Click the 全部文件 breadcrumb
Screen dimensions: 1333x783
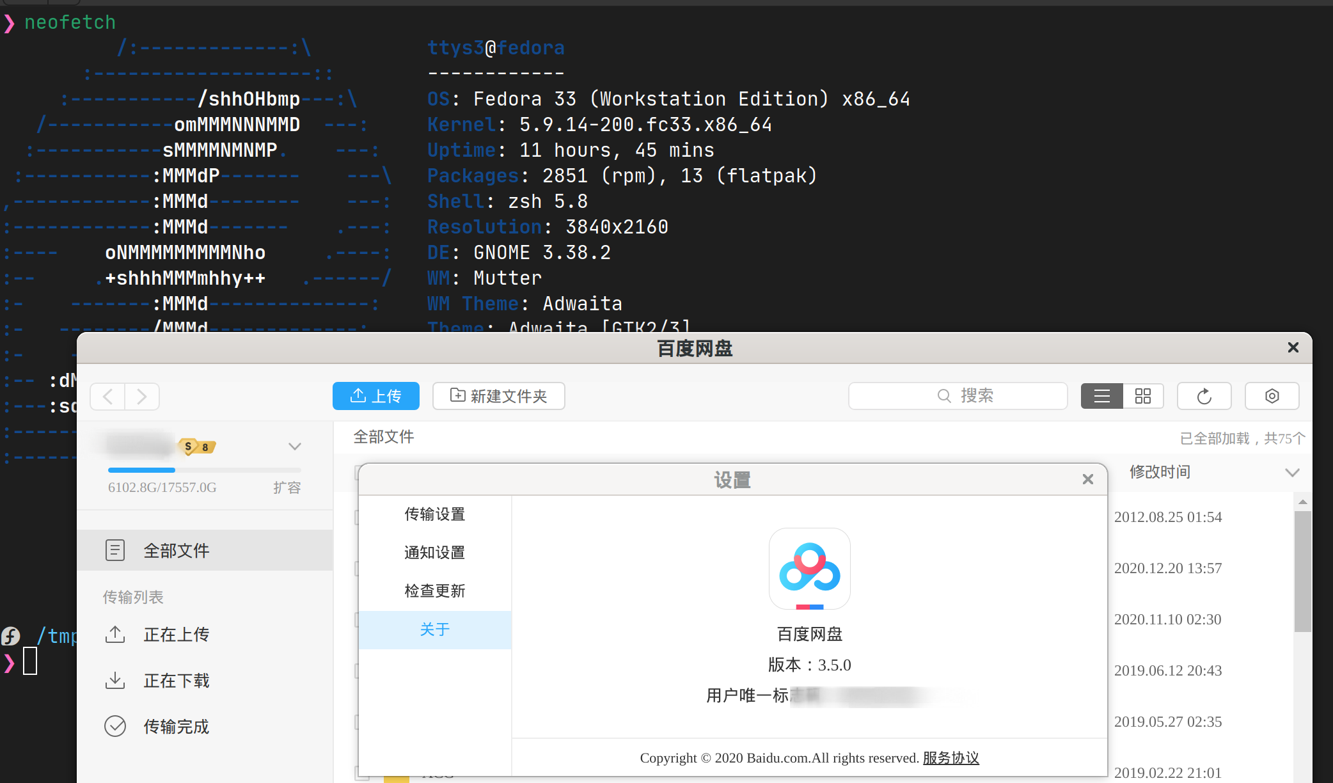384,437
